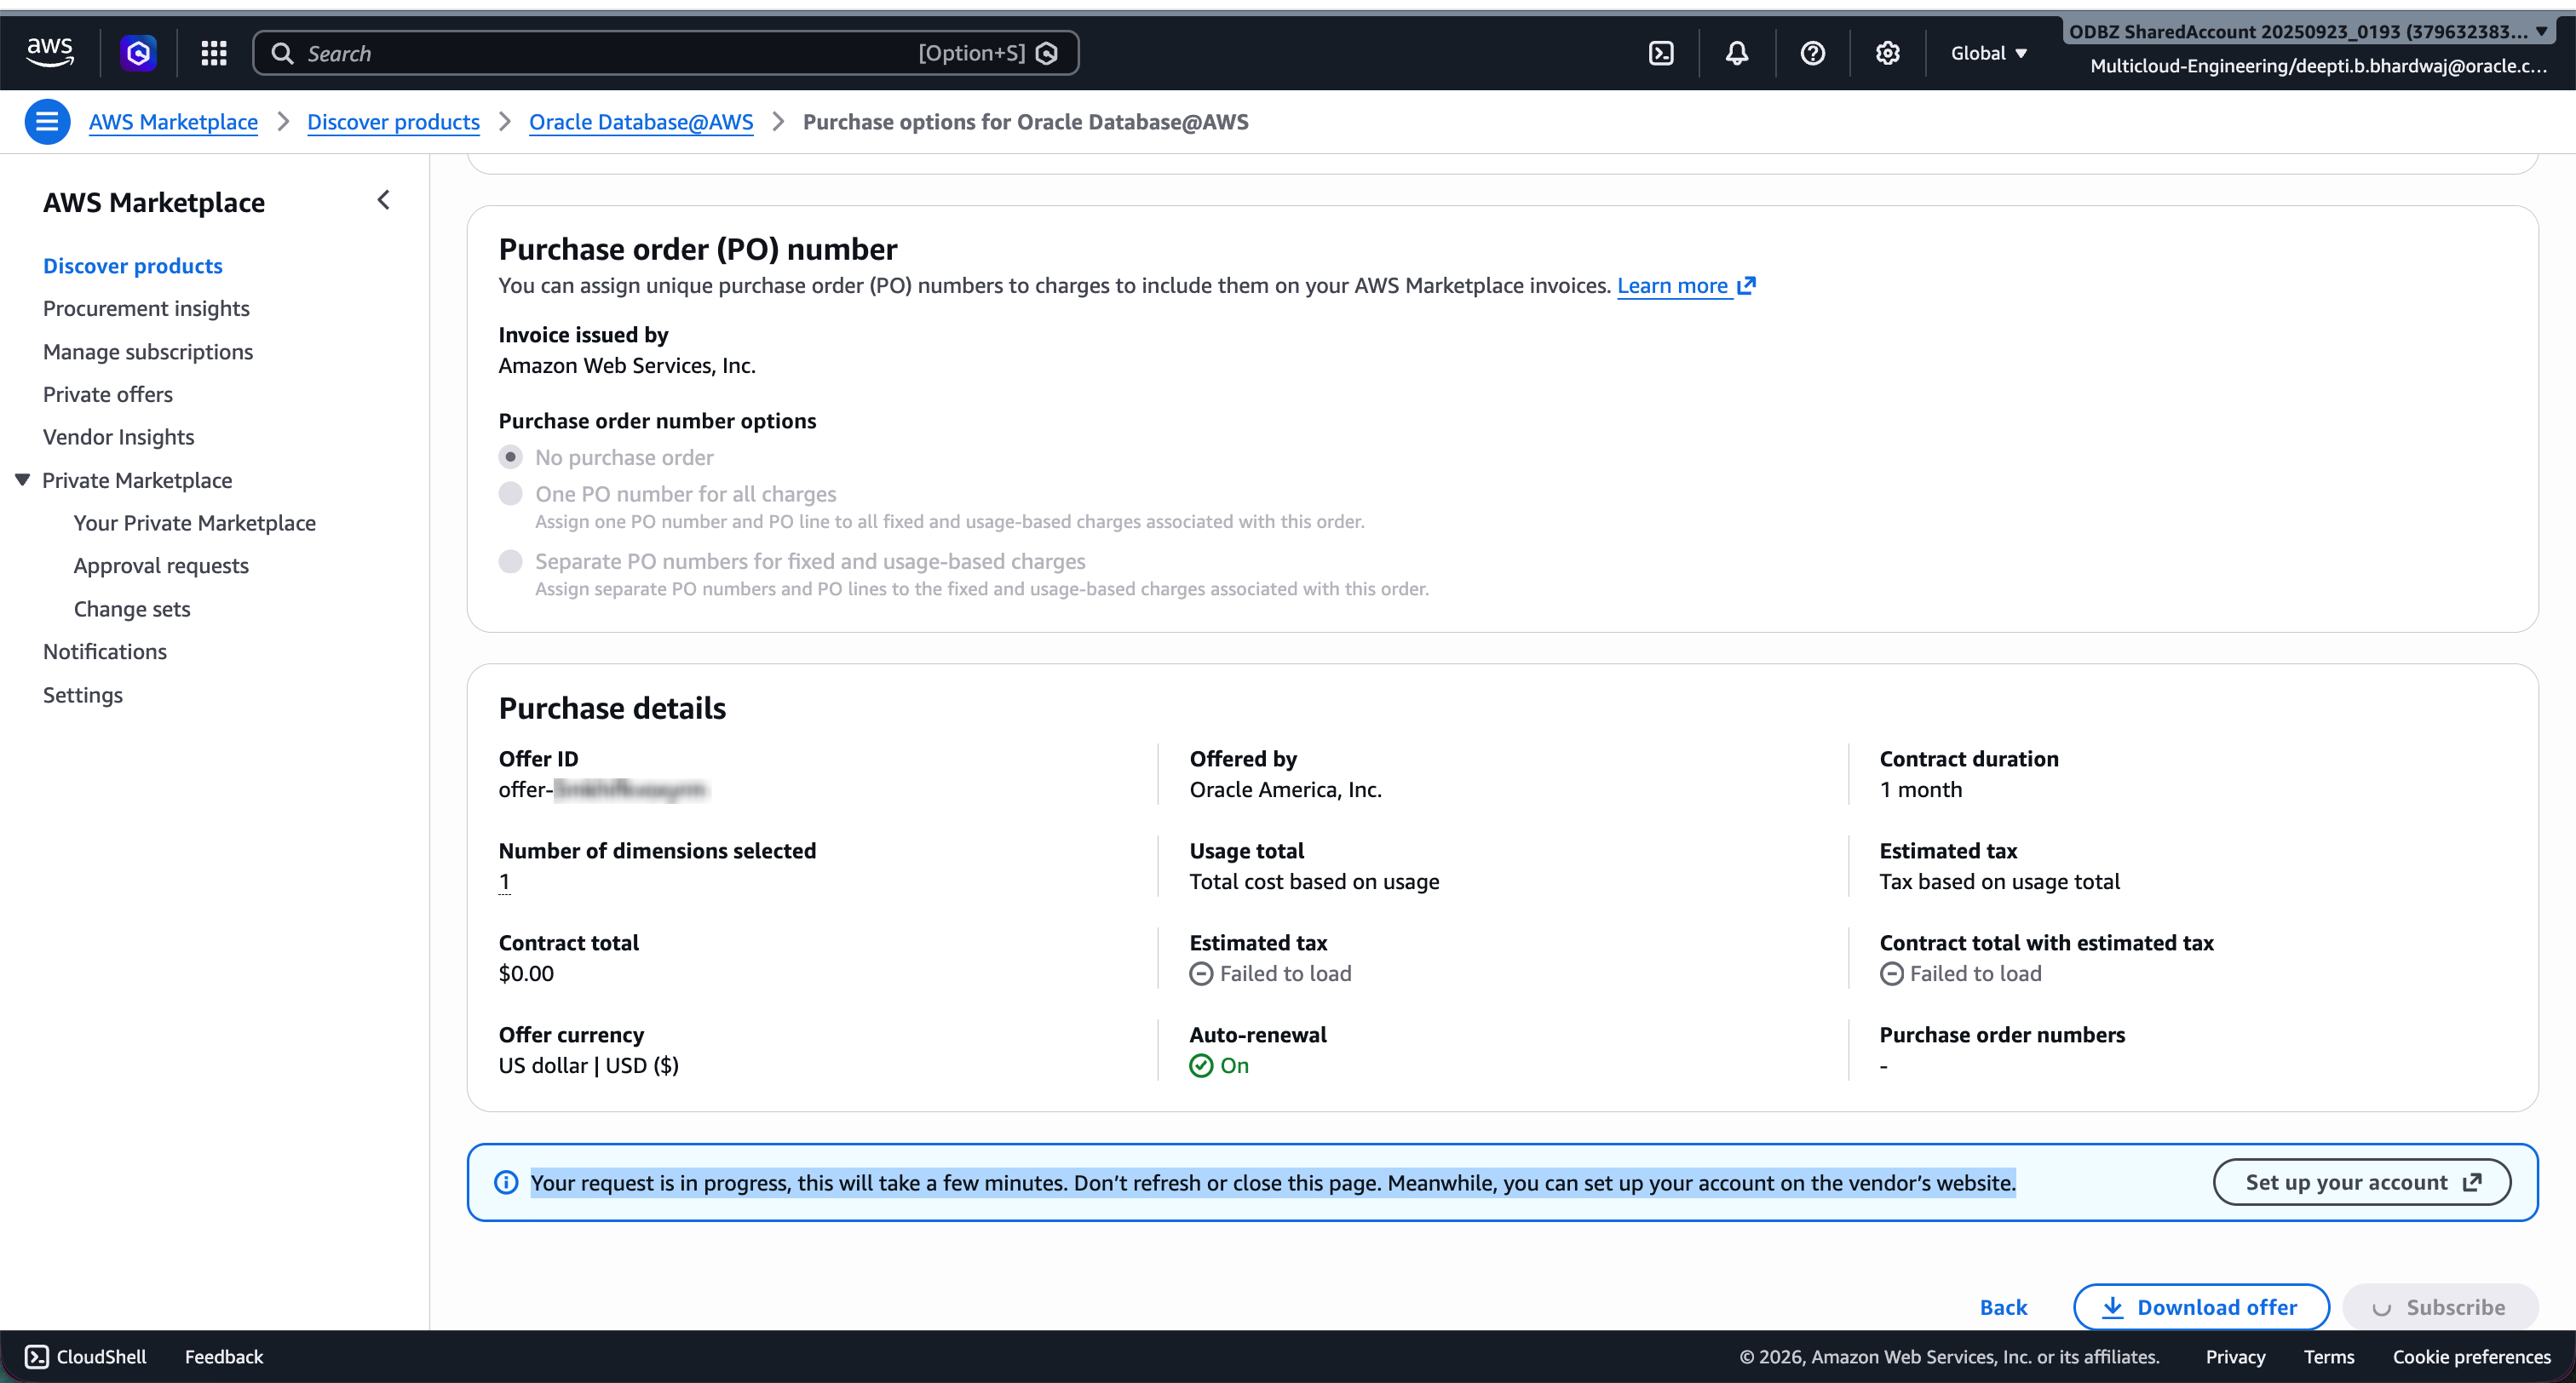
Task: Select Separate PO numbers for fixed and usage-based charges
Action: tap(511, 561)
